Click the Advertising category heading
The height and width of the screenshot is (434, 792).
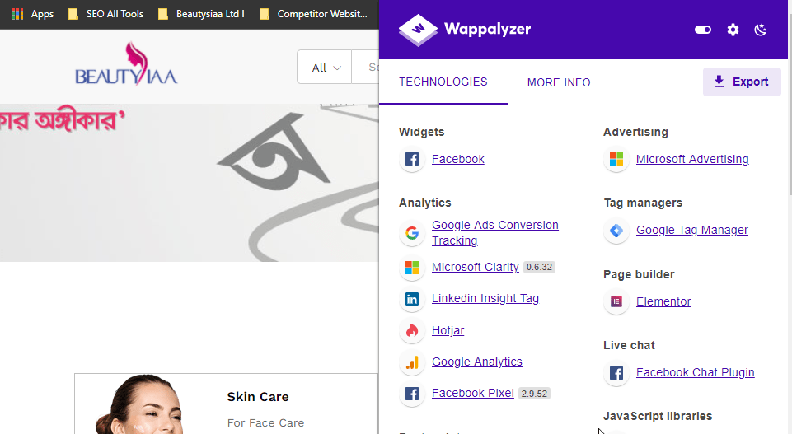[x=635, y=132]
